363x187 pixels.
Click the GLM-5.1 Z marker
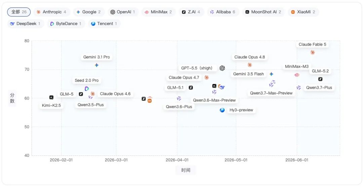point(191,87)
